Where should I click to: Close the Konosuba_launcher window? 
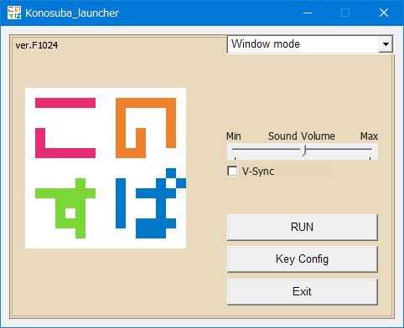(x=384, y=13)
